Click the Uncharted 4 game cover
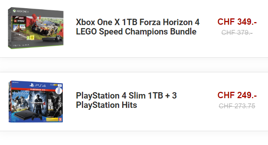Image resolution: width=268 pixels, height=145 pixels. 38,103
